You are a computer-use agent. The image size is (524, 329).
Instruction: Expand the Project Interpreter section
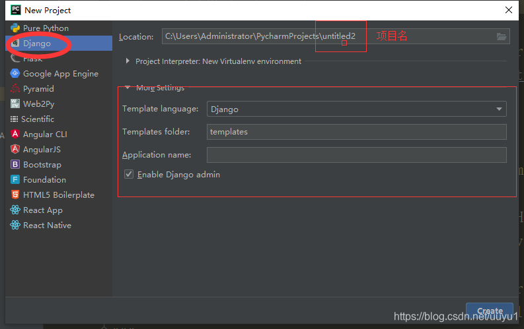pyautogui.click(x=128, y=61)
